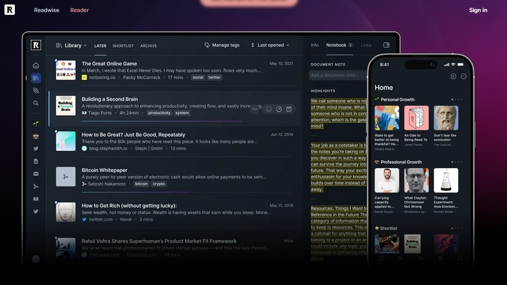This screenshot has height=285, width=507.
Task: Click the plus add button in the sidebar
Action: point(36,259)
